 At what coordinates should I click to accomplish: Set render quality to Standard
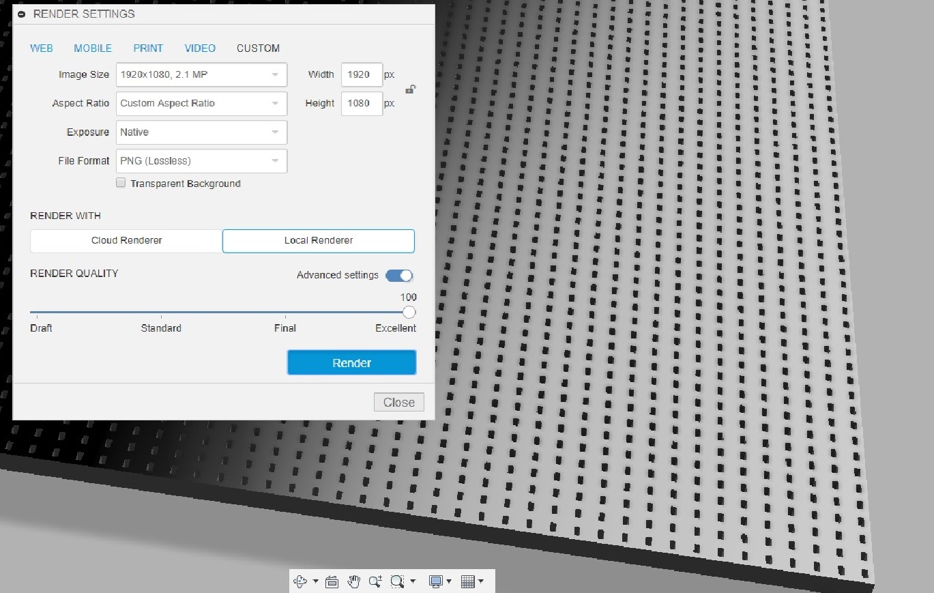pyautogui.click(x=161, y=328)
